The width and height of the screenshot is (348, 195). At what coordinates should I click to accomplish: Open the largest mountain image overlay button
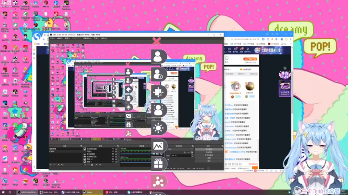(158, 146)
